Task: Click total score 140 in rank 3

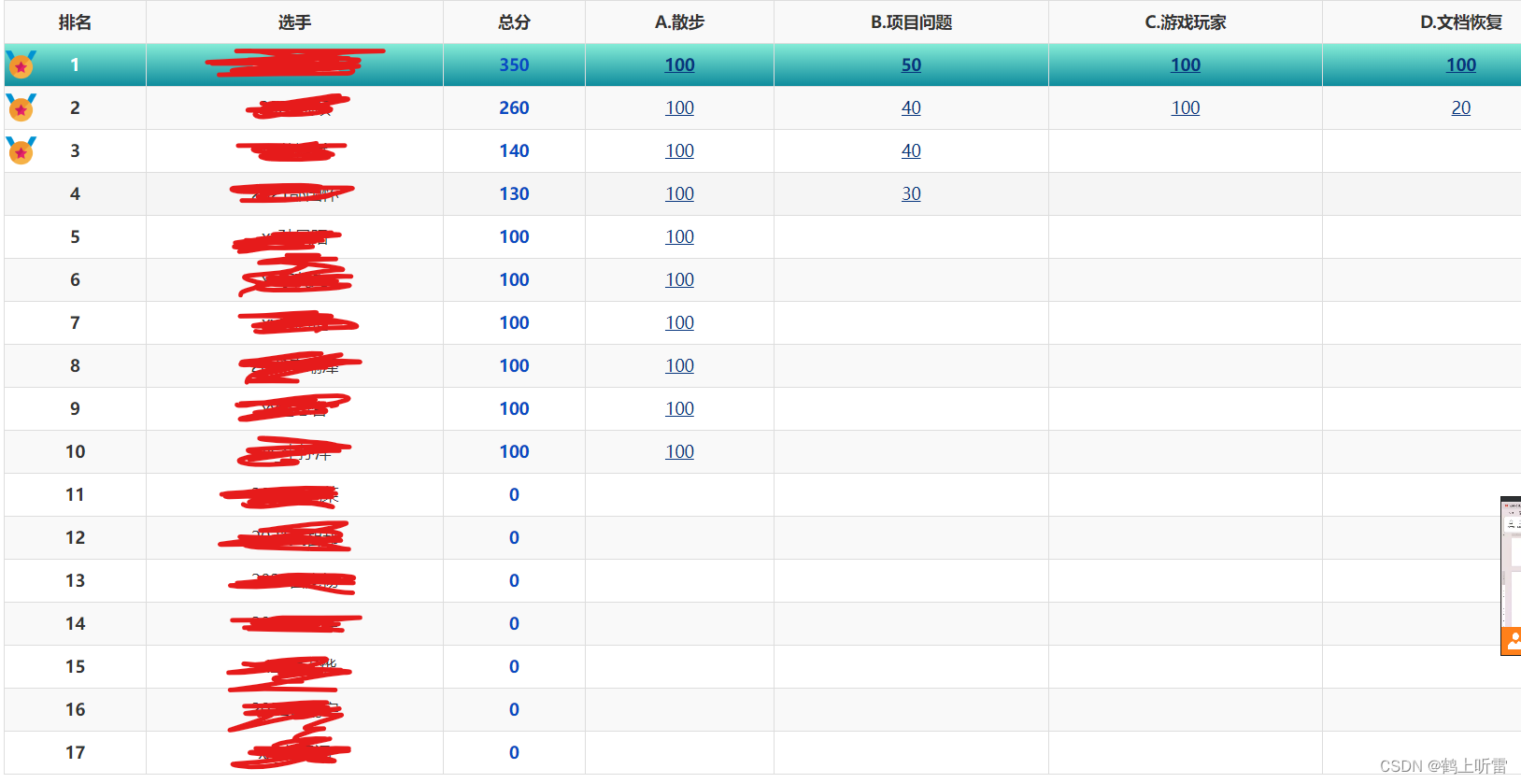Action: click(514, 150)
